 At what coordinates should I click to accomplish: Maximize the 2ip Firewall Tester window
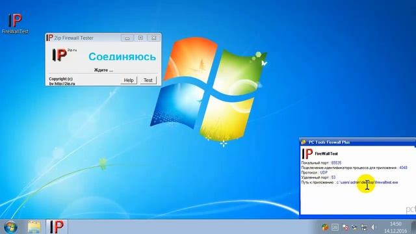(x=140, y=38)
